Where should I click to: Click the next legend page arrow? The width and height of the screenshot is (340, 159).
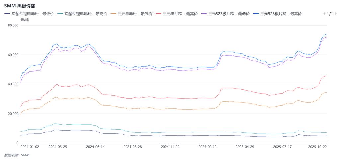(x=336, y=14)
